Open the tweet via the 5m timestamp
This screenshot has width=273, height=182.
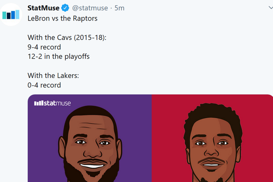119,8
